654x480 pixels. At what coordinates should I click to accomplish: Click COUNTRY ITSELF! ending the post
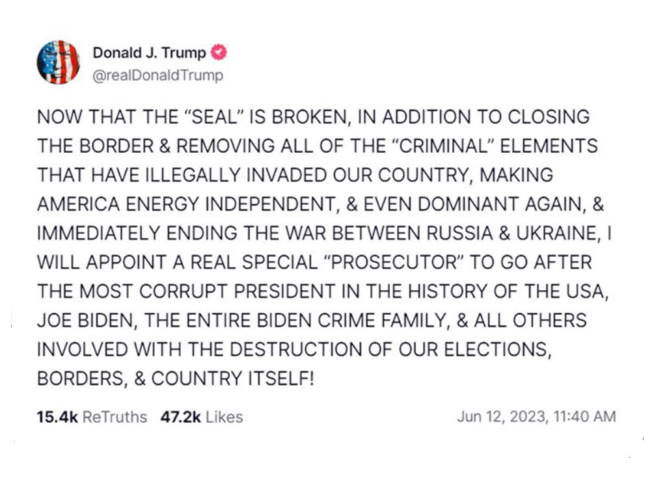[232, 379]
